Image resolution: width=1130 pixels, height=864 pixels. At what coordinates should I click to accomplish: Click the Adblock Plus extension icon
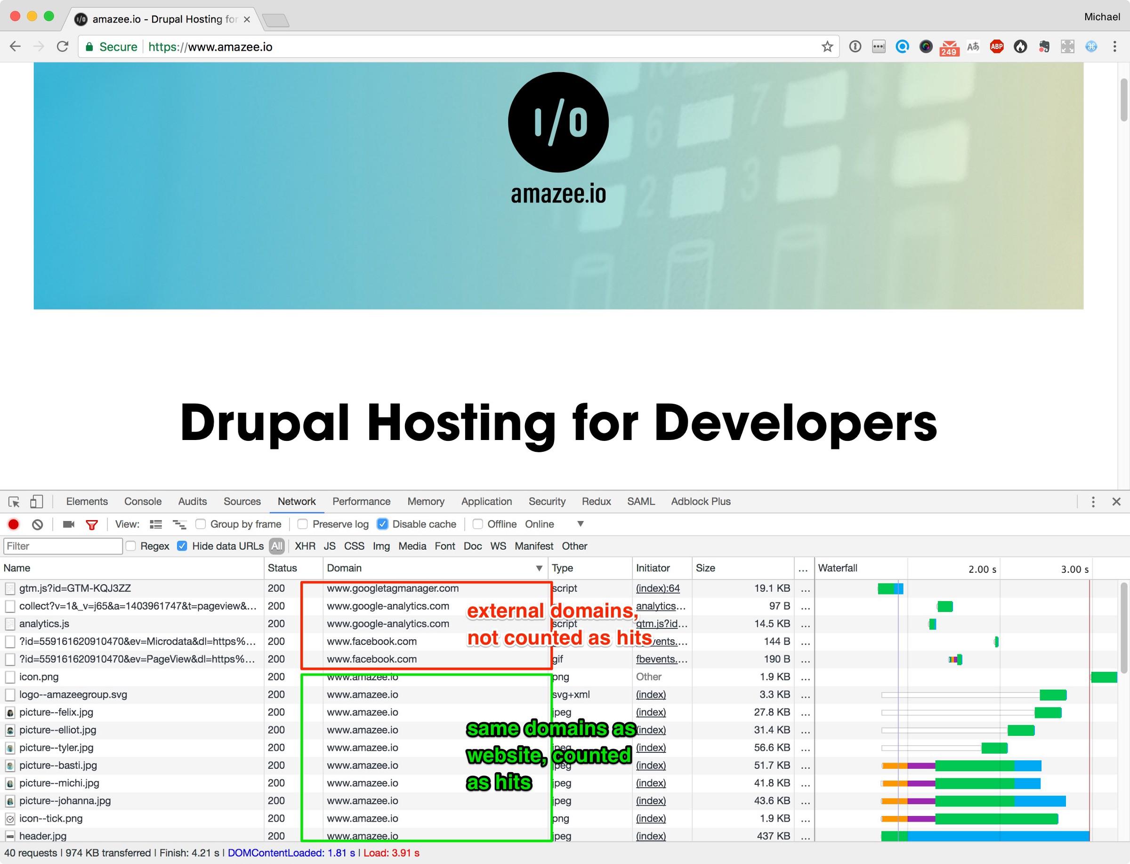(x=996, y=47)
